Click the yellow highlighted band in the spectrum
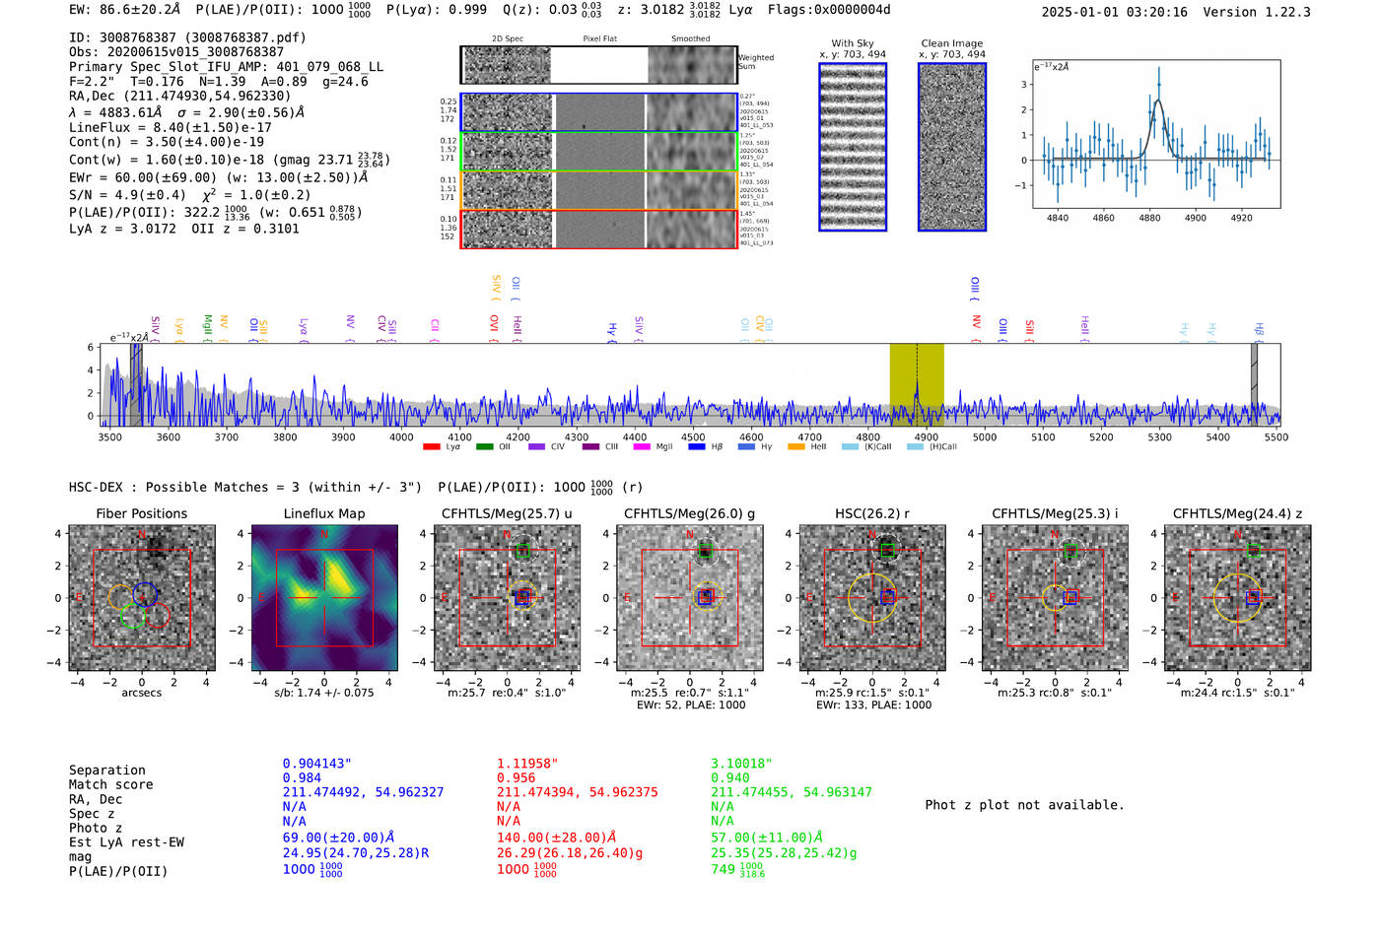Screen dimensions: 1380x939 click(917, 384)
